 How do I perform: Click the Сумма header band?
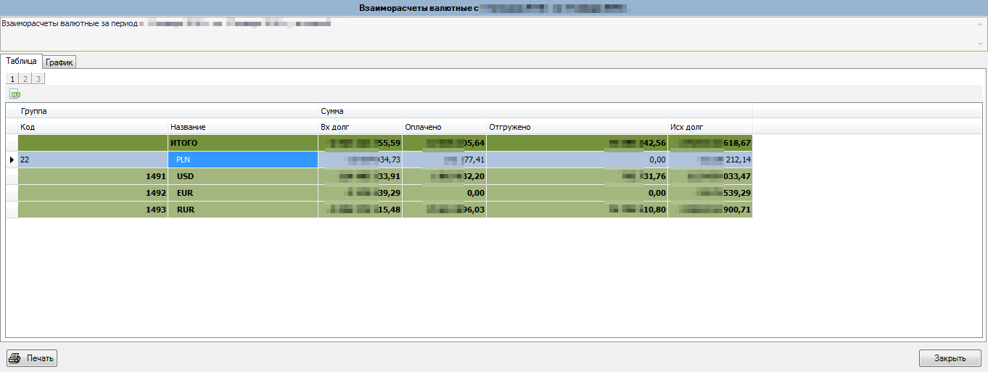pos(535,111)
